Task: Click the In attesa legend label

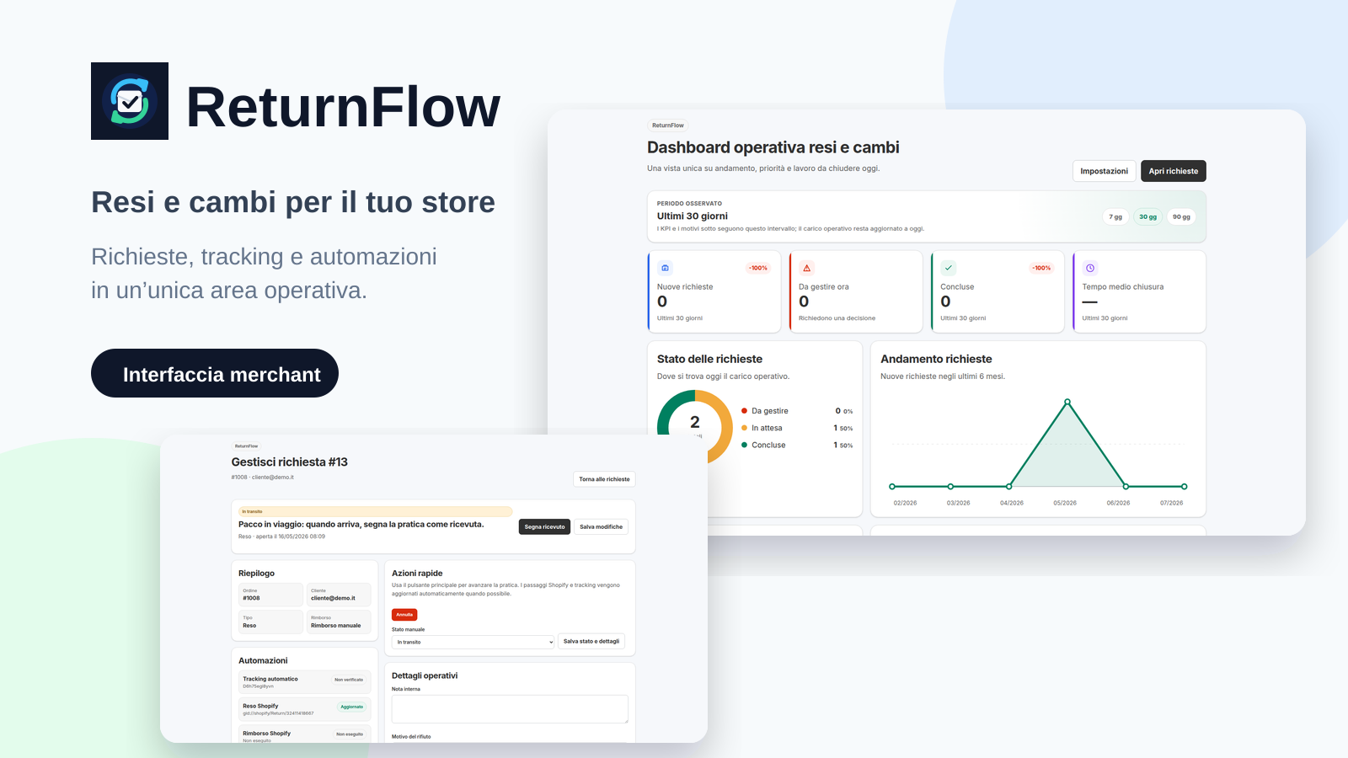Action: click(x=767, y=428)
